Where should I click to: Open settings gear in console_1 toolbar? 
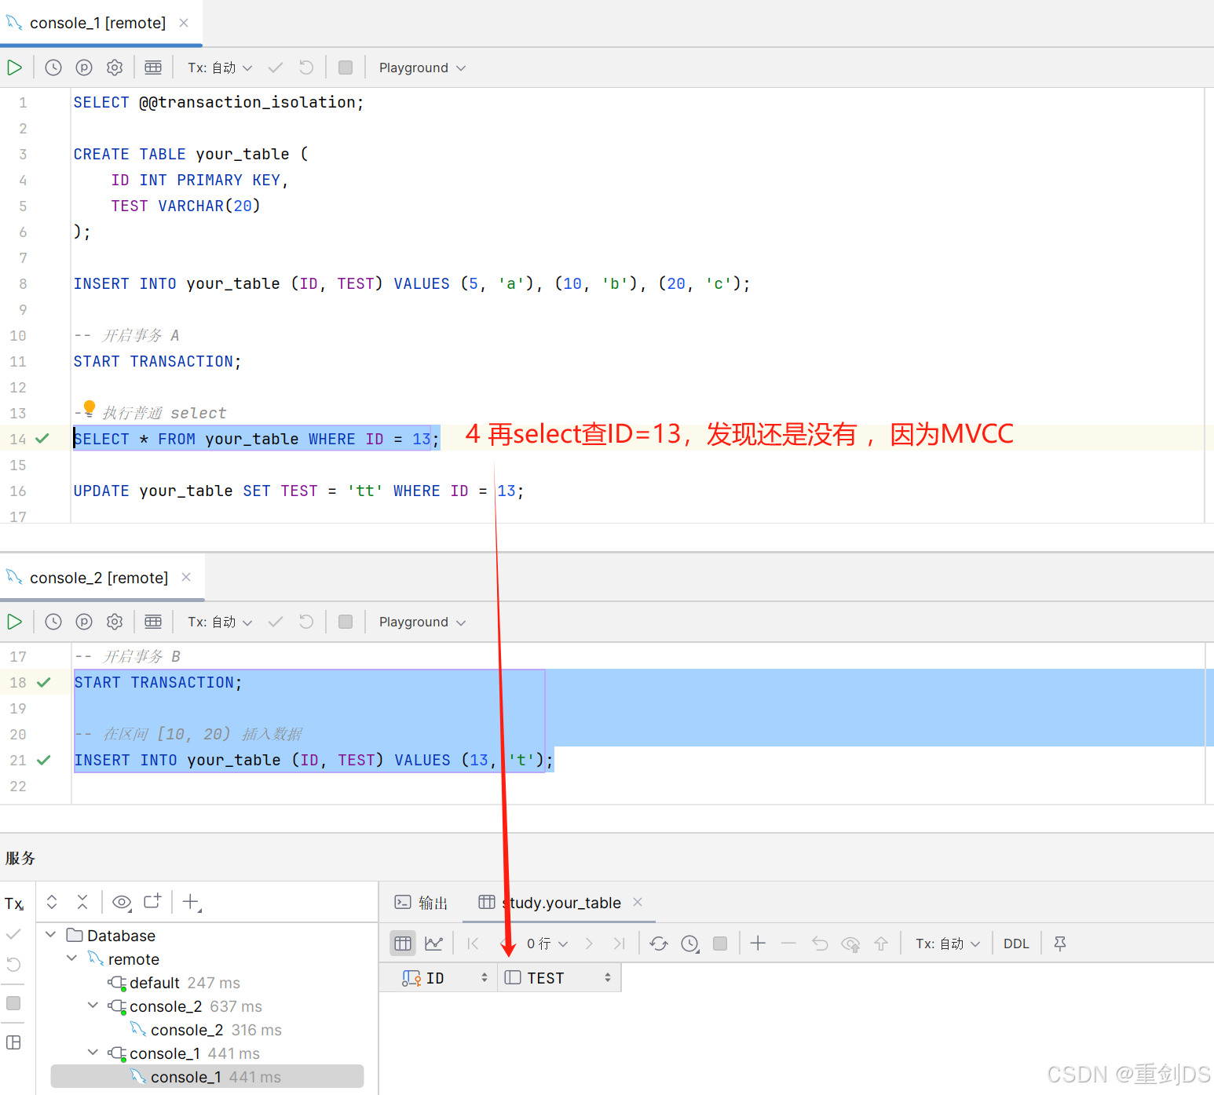115,68
